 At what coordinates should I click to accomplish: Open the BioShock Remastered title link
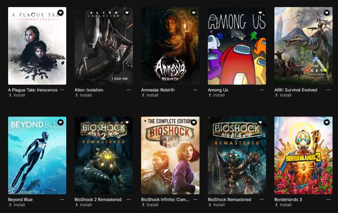pyautogui.click(x=230, y=199)
